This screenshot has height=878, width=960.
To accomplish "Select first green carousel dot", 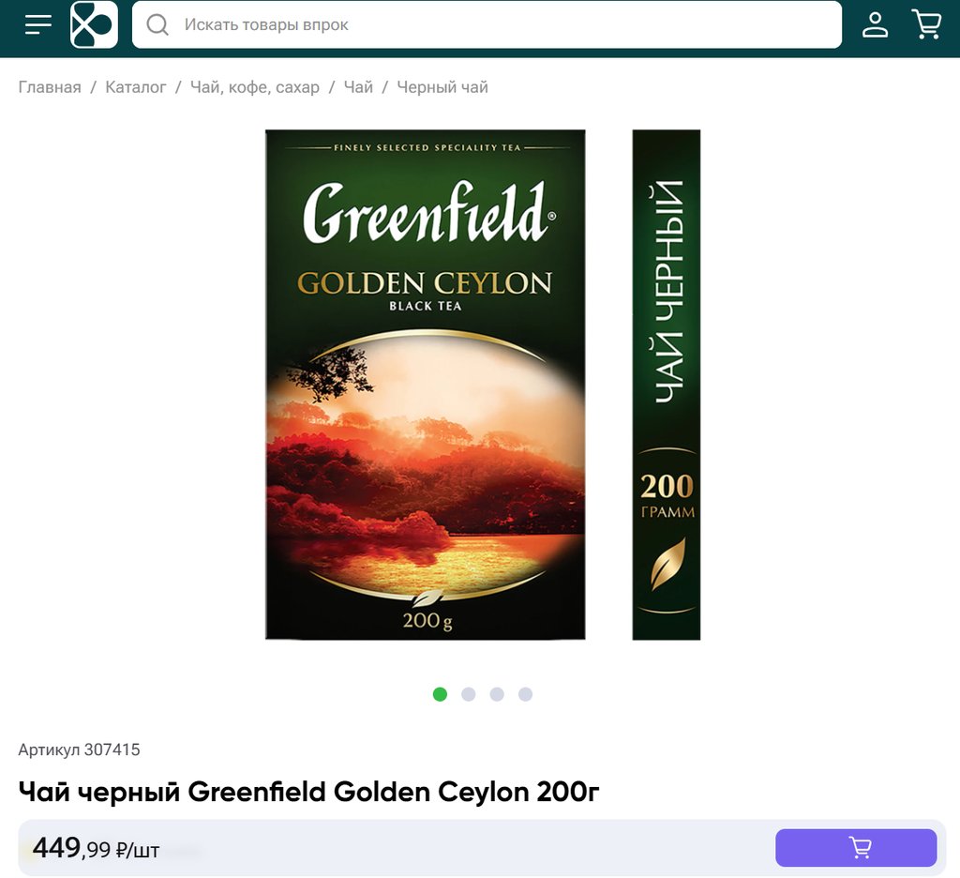I will click(440, 694).
